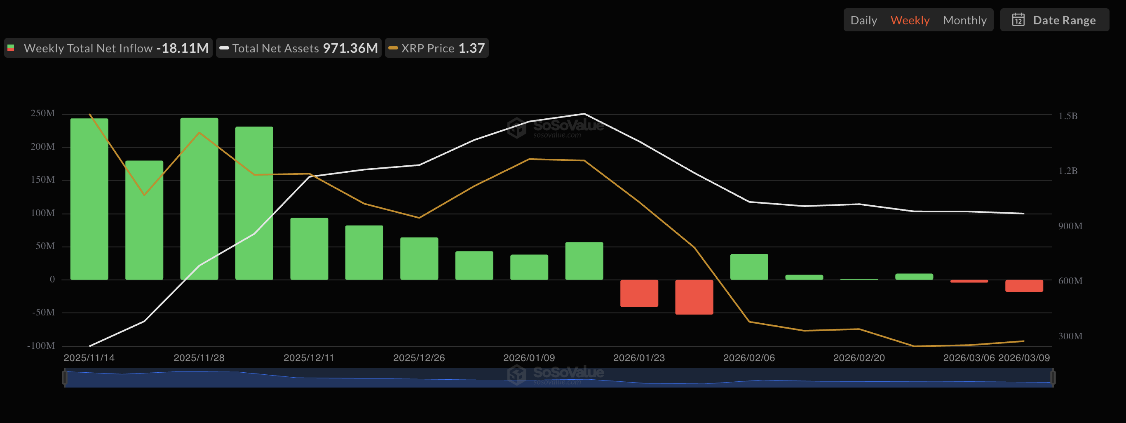
Task: Select the first green bar at 2025/11/14
Action: point(89,199)
